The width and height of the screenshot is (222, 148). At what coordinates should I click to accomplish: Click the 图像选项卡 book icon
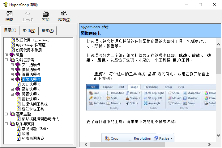18,79
